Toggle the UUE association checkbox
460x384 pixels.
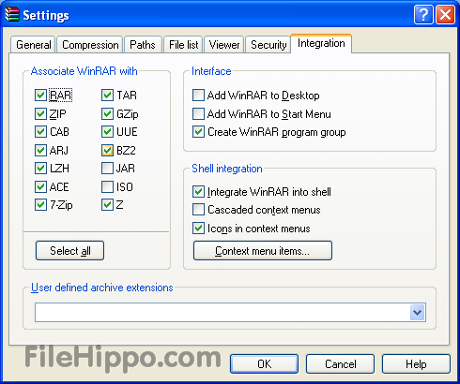coord(107,132)
